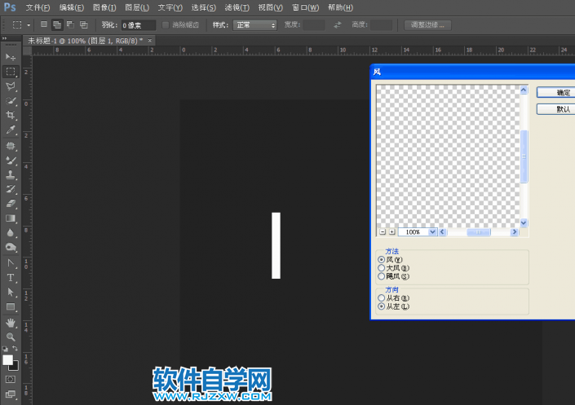Choose the Crop tool
The image size is (575, 405).
[x=11, y=116]
